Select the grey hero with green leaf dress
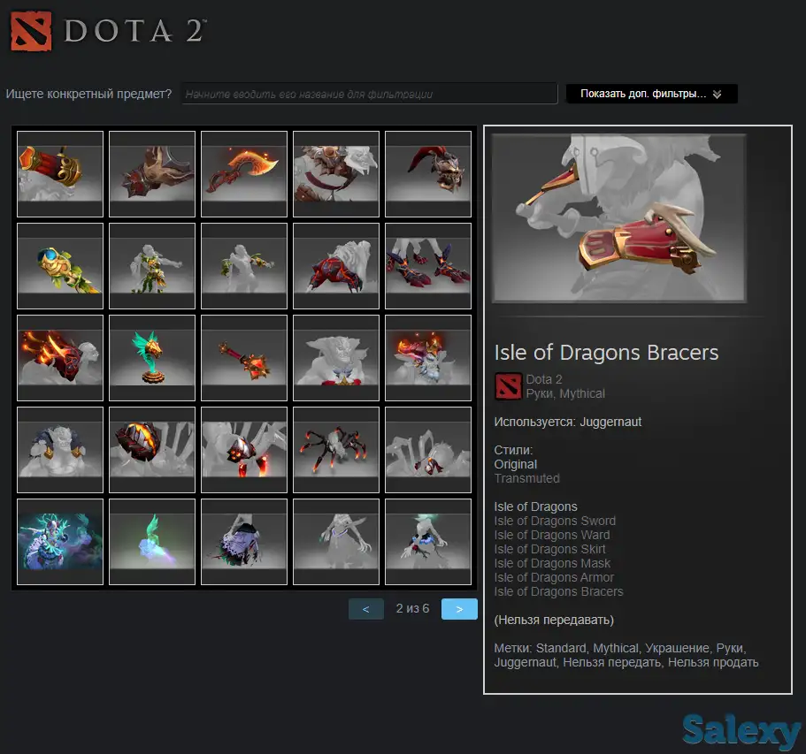806x754 pixels. pos(152,265)
